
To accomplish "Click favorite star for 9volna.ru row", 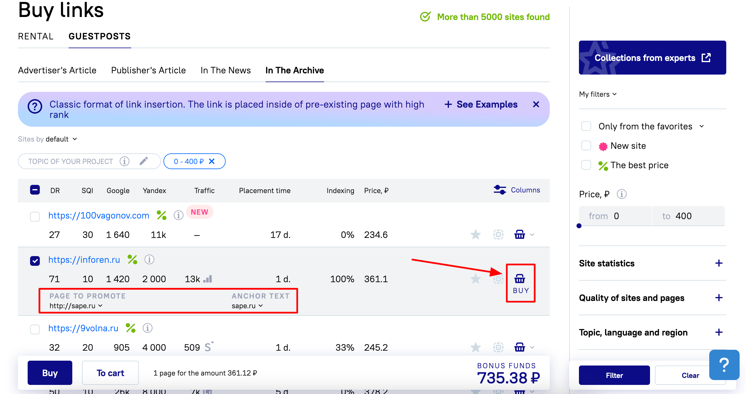I will (475, 347).
